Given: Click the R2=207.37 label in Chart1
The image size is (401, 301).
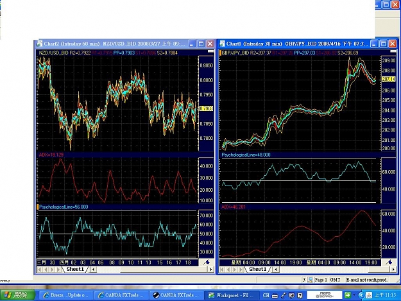Looking at the screenshot, I should 261,53.
